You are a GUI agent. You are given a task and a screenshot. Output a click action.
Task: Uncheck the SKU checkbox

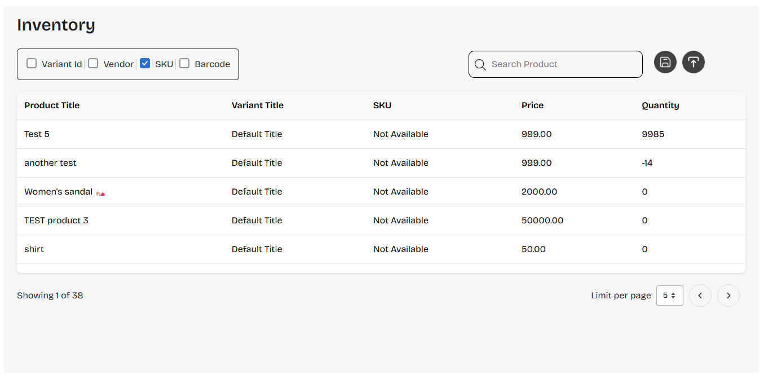(x=145, y=63)
